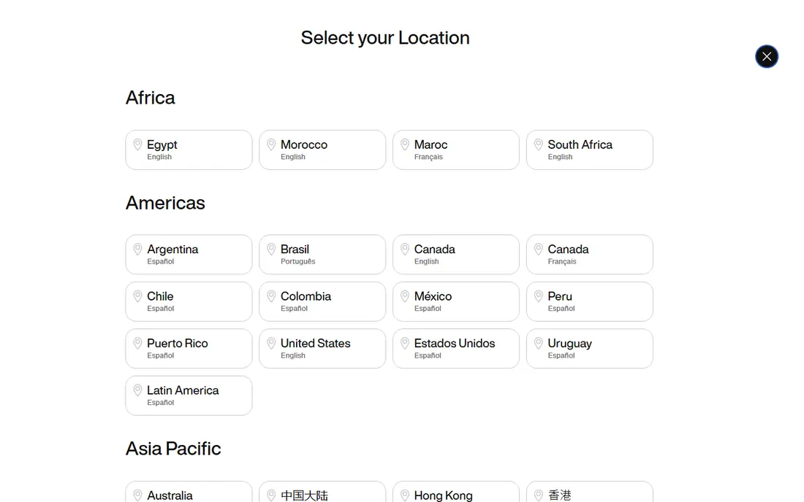Image resolution: width=804 pixels, height=502 pixels.
Task: Click the pin icon beside Latin America
Action: [x=137, y=390]
